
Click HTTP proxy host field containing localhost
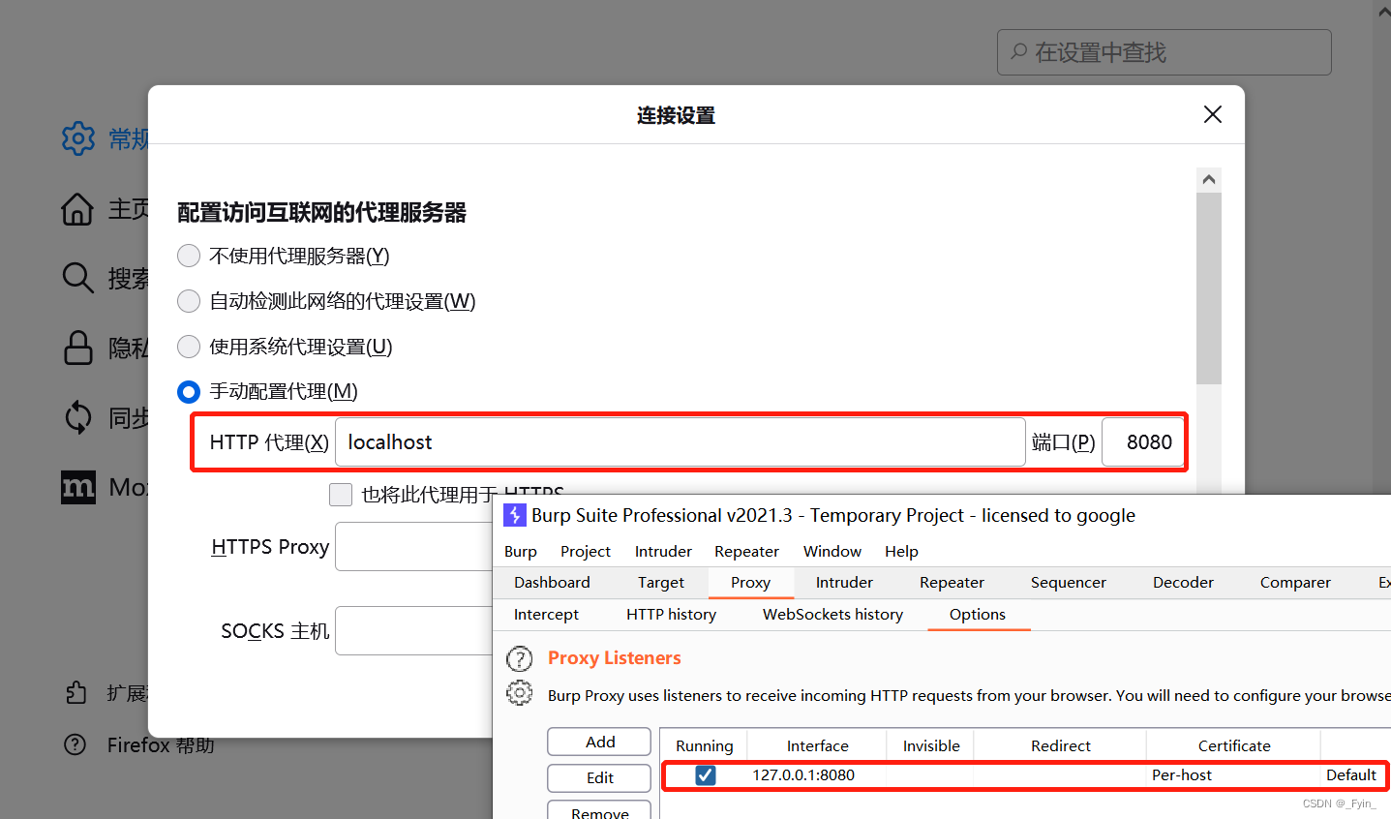pyautogui.click(x=680, y=442)
